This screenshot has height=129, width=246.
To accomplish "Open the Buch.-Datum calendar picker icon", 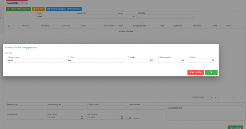I will 122,118.
